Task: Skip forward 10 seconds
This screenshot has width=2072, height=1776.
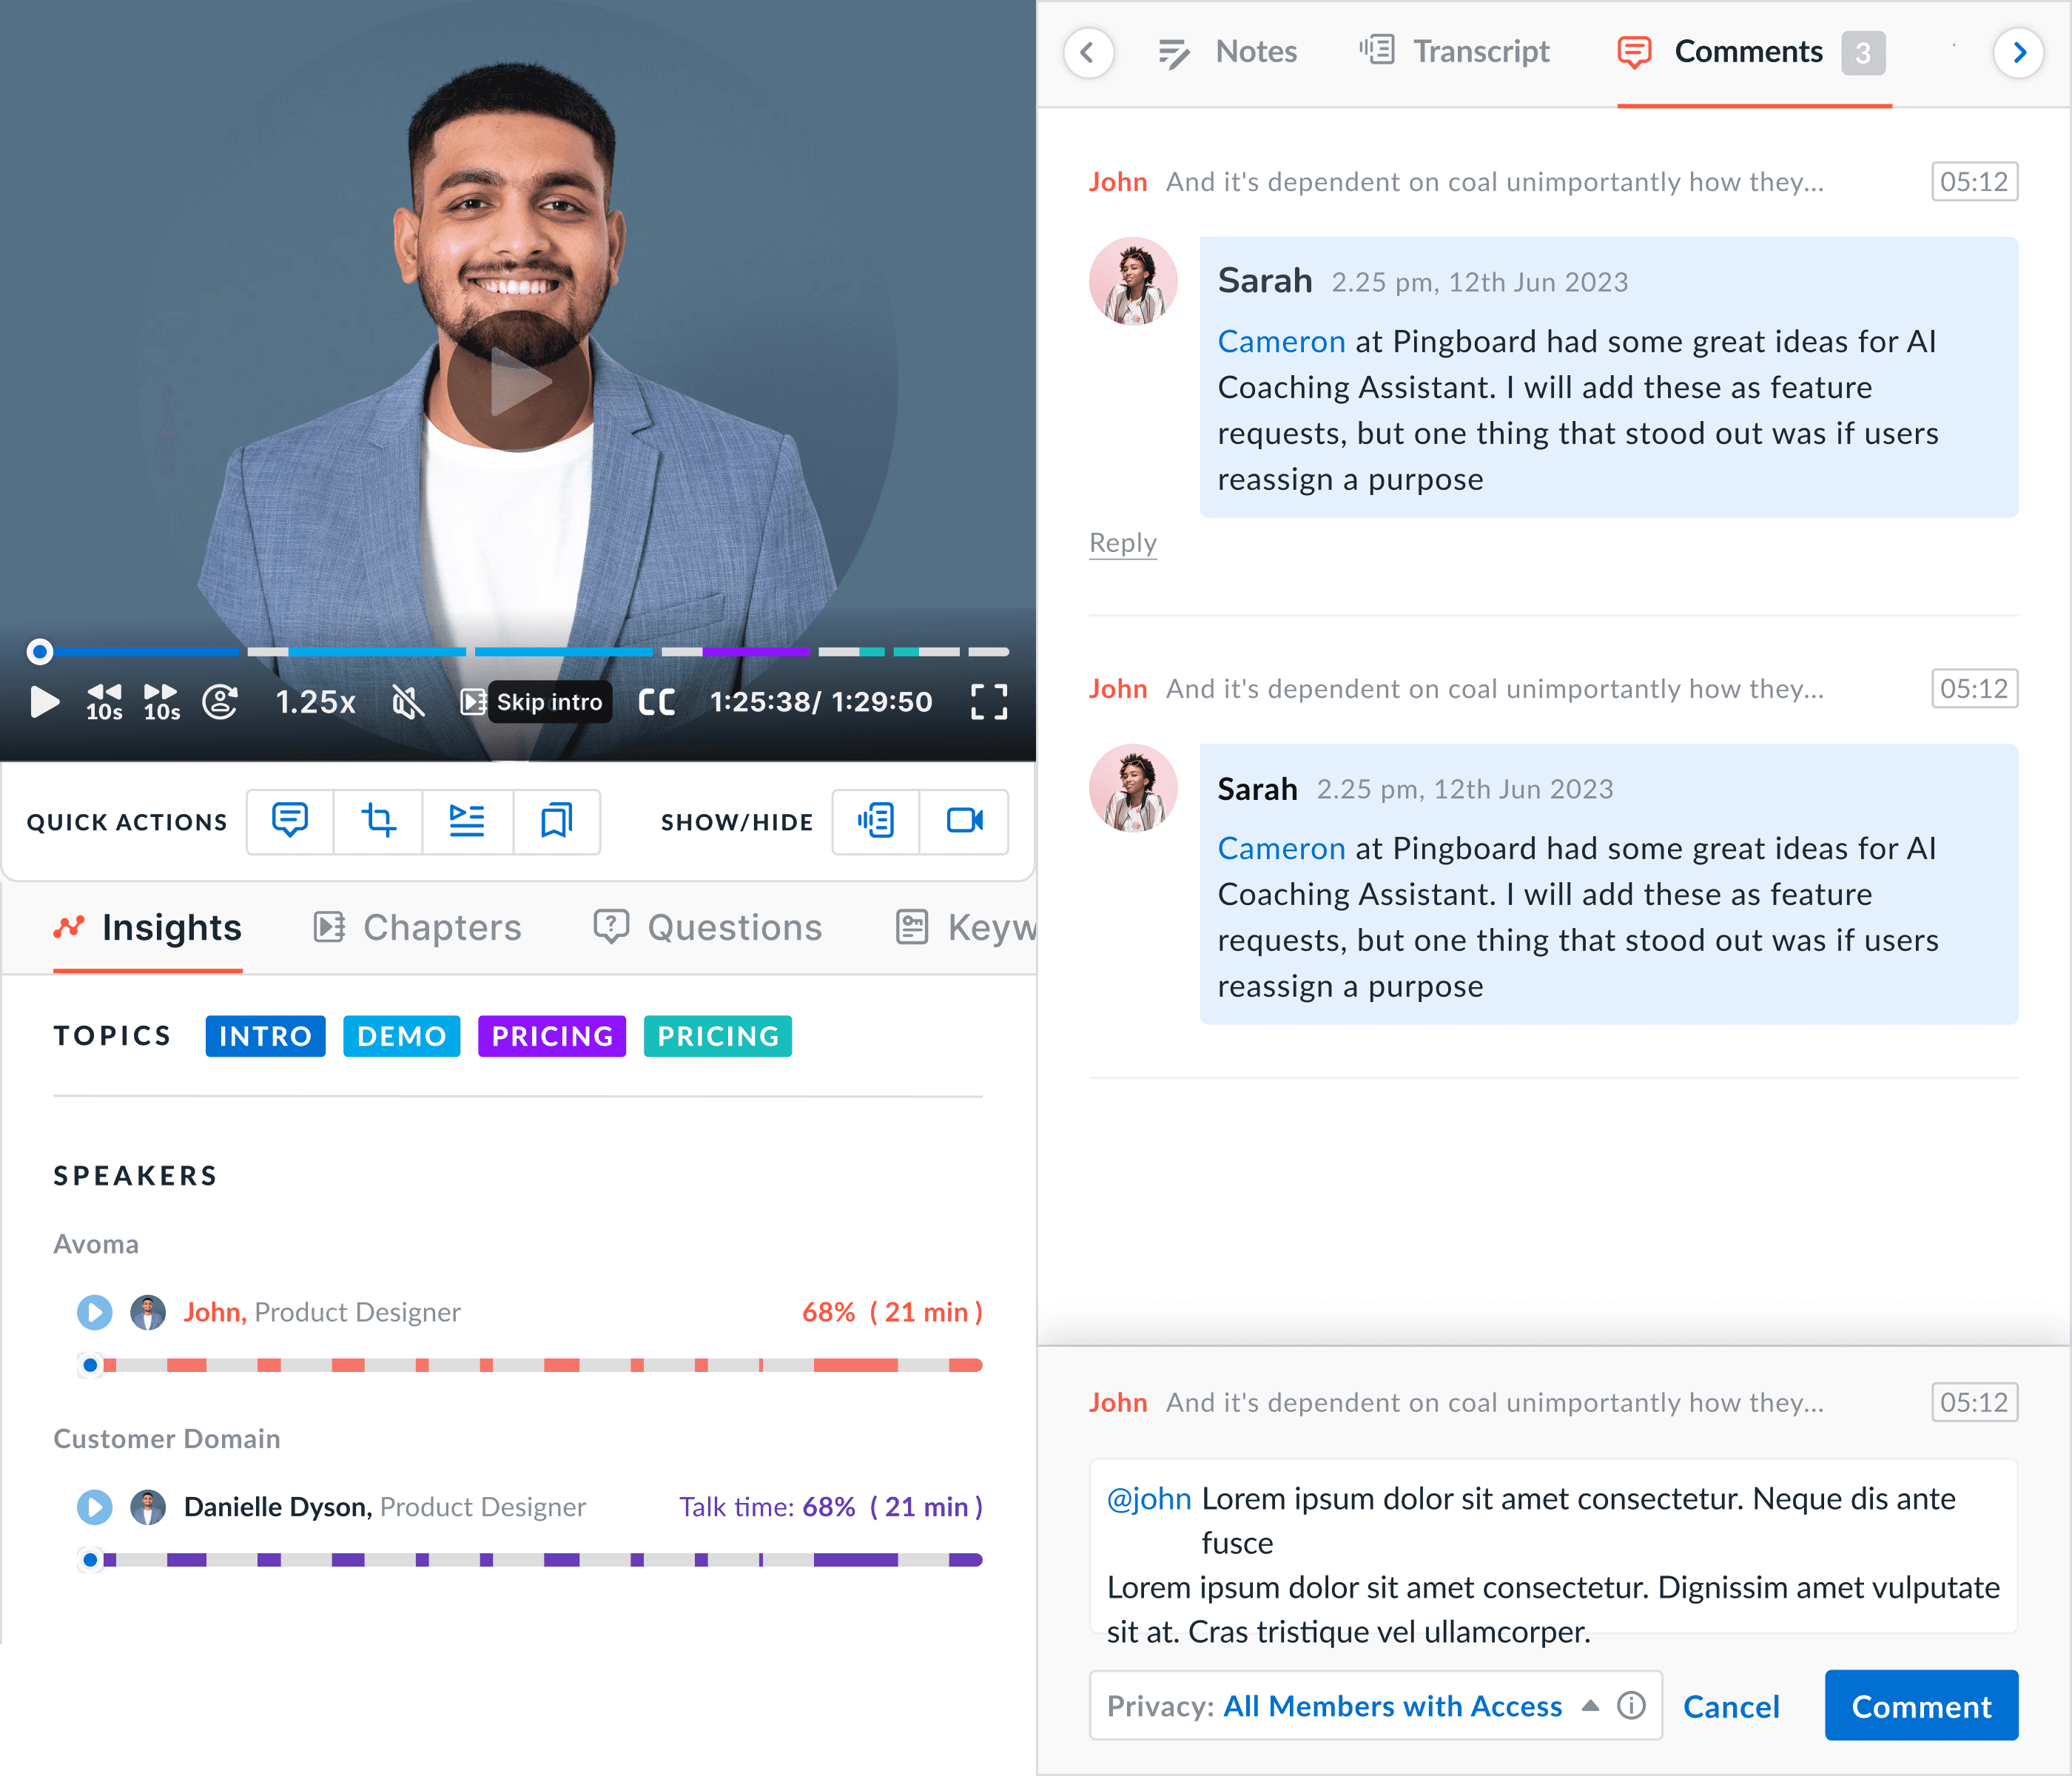Action: (161, 701)
